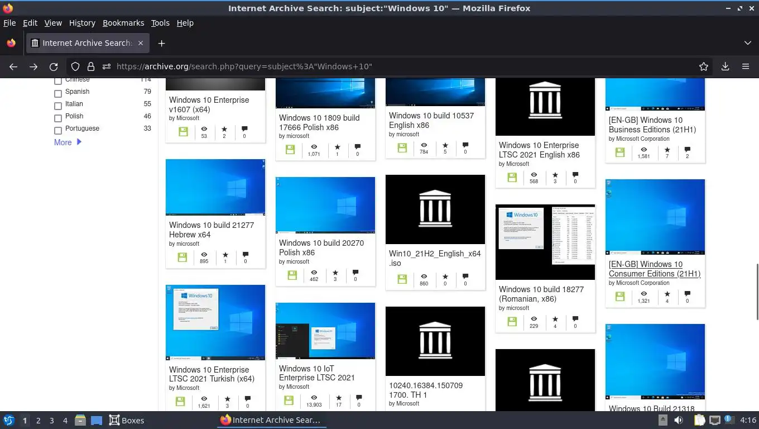Go forward with the browser forward arrow
Viewport: 759px width, 429px height.
tap(33, 66)
